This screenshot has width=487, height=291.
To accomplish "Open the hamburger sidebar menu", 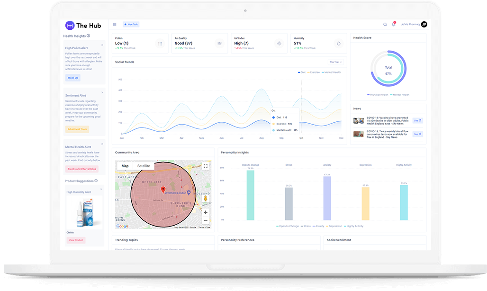I will [x=115, y=24].
